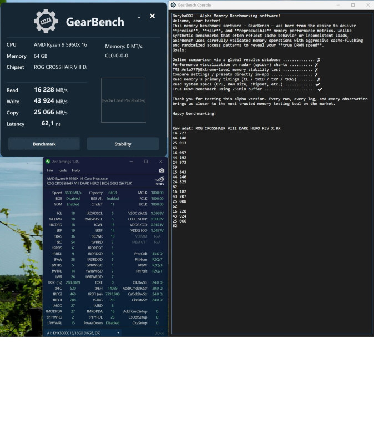Screen dimensions: 374x444
Task: Close the GearBench Console window
Action: click(x=368, y=5)
